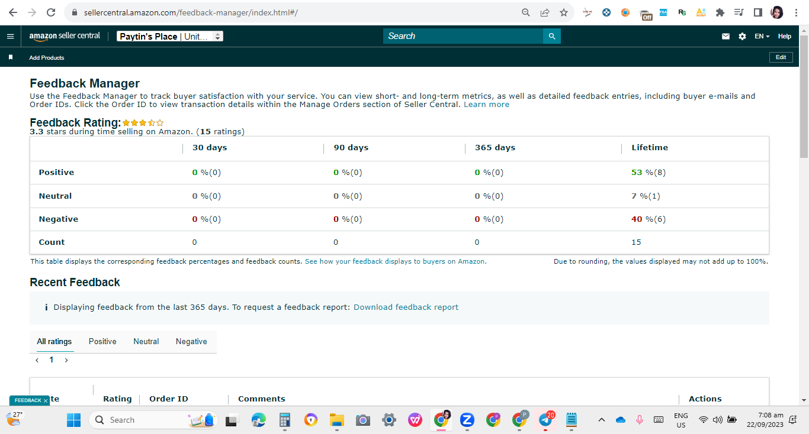The image size is (809, 434).
Task: Show hidden system tray icons chevron
Action: click(x=602, y=420)
